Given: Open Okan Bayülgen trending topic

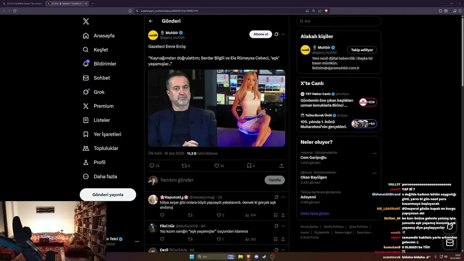Looking at the screenshot, I should 314,177.
